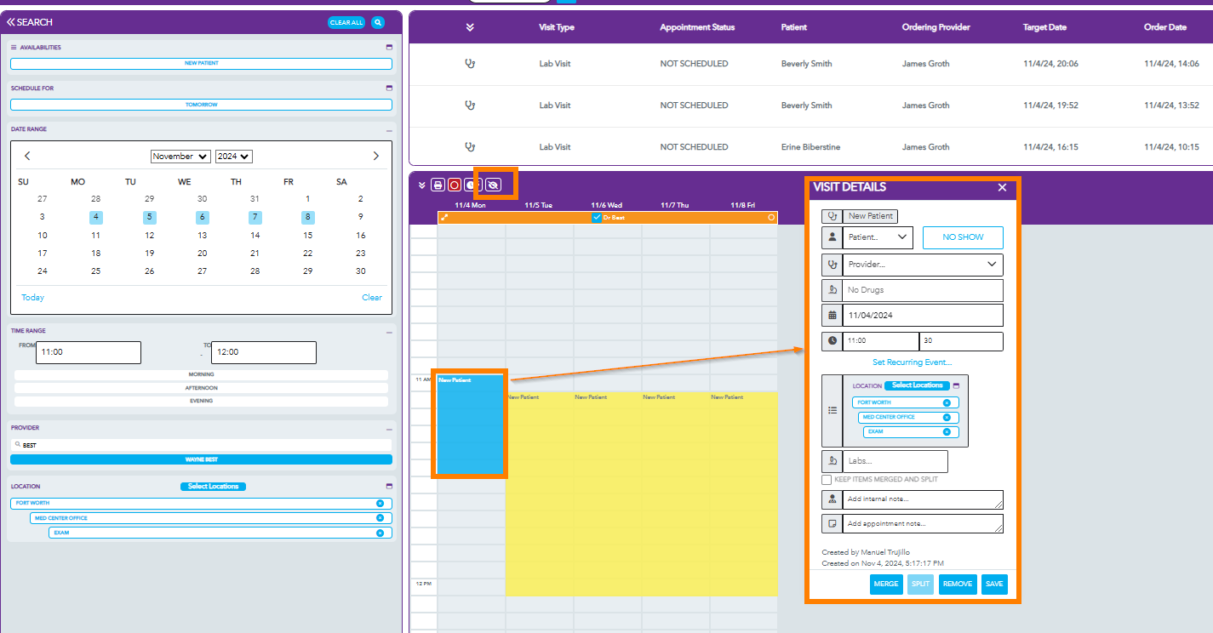1213x633 pixels.
Task: Sort by the Order Date column
Action: (x=1165, y=27)
